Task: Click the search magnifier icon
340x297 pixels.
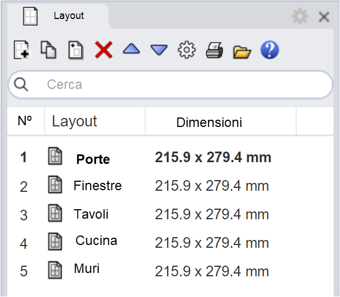Action: tap(21, 84)
